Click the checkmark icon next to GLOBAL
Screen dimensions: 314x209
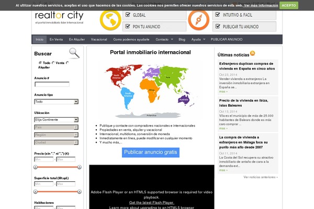coord(128,15)
